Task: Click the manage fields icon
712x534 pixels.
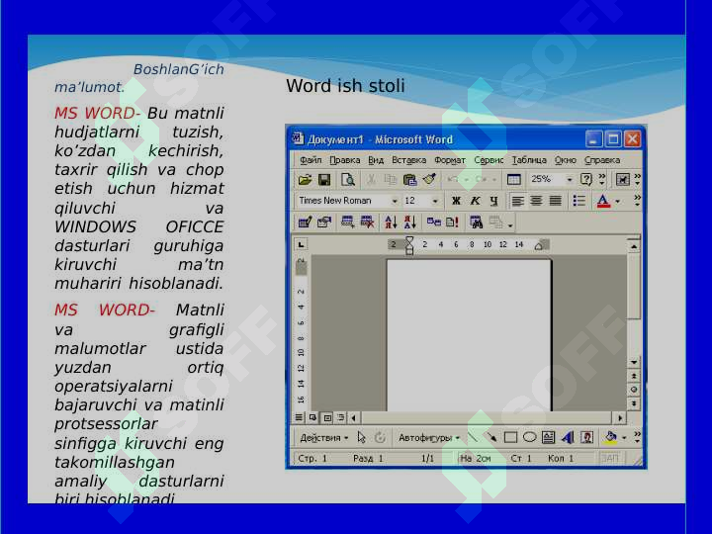Action: pos(324,222)
